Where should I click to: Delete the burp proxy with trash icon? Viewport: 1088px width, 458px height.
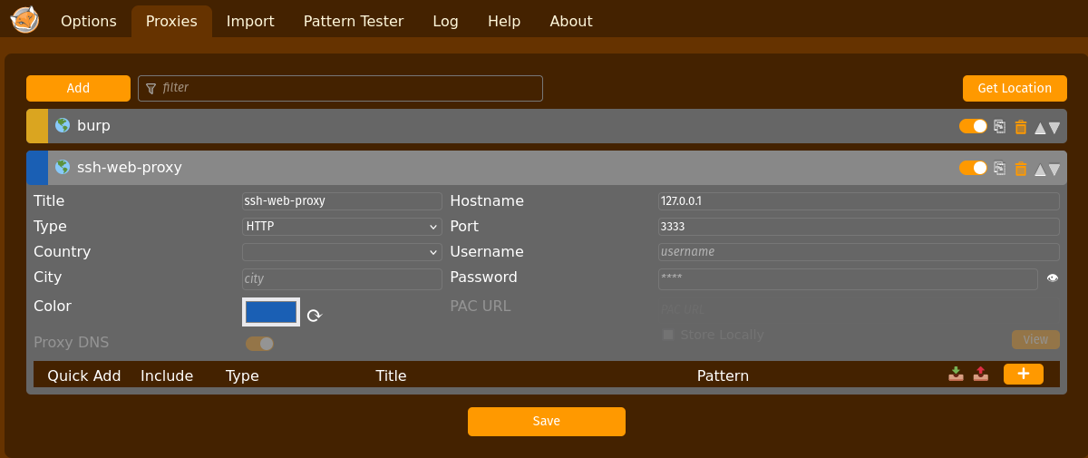point(1021,127)
